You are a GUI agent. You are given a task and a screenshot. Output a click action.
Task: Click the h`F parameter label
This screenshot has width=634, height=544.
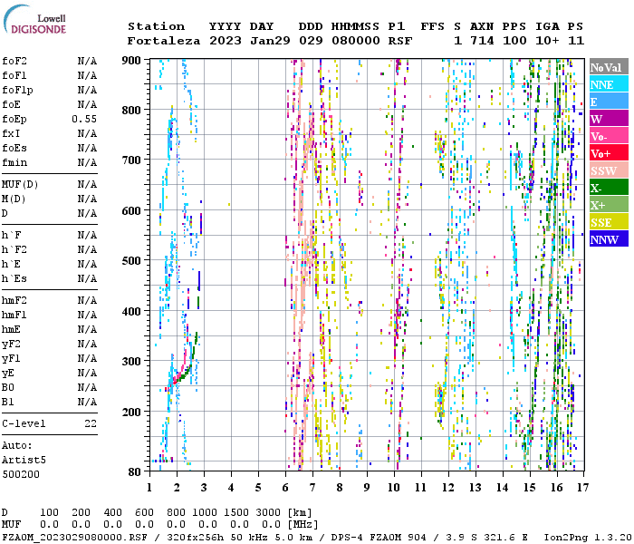tap(11, 235)
